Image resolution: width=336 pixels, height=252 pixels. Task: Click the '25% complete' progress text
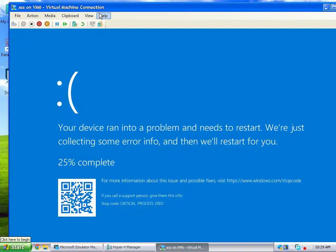pos(86,162)
